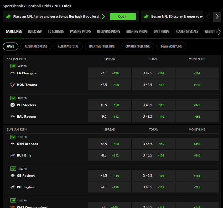
Task: Select the Alternate Total filter pill
Action: click(68, 46)
